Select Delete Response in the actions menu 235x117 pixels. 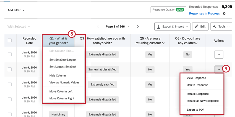(197, 85)
